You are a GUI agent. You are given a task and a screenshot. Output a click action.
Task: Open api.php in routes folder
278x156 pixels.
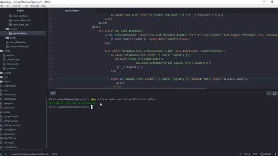pyautogui.click(x=10, y=55)
